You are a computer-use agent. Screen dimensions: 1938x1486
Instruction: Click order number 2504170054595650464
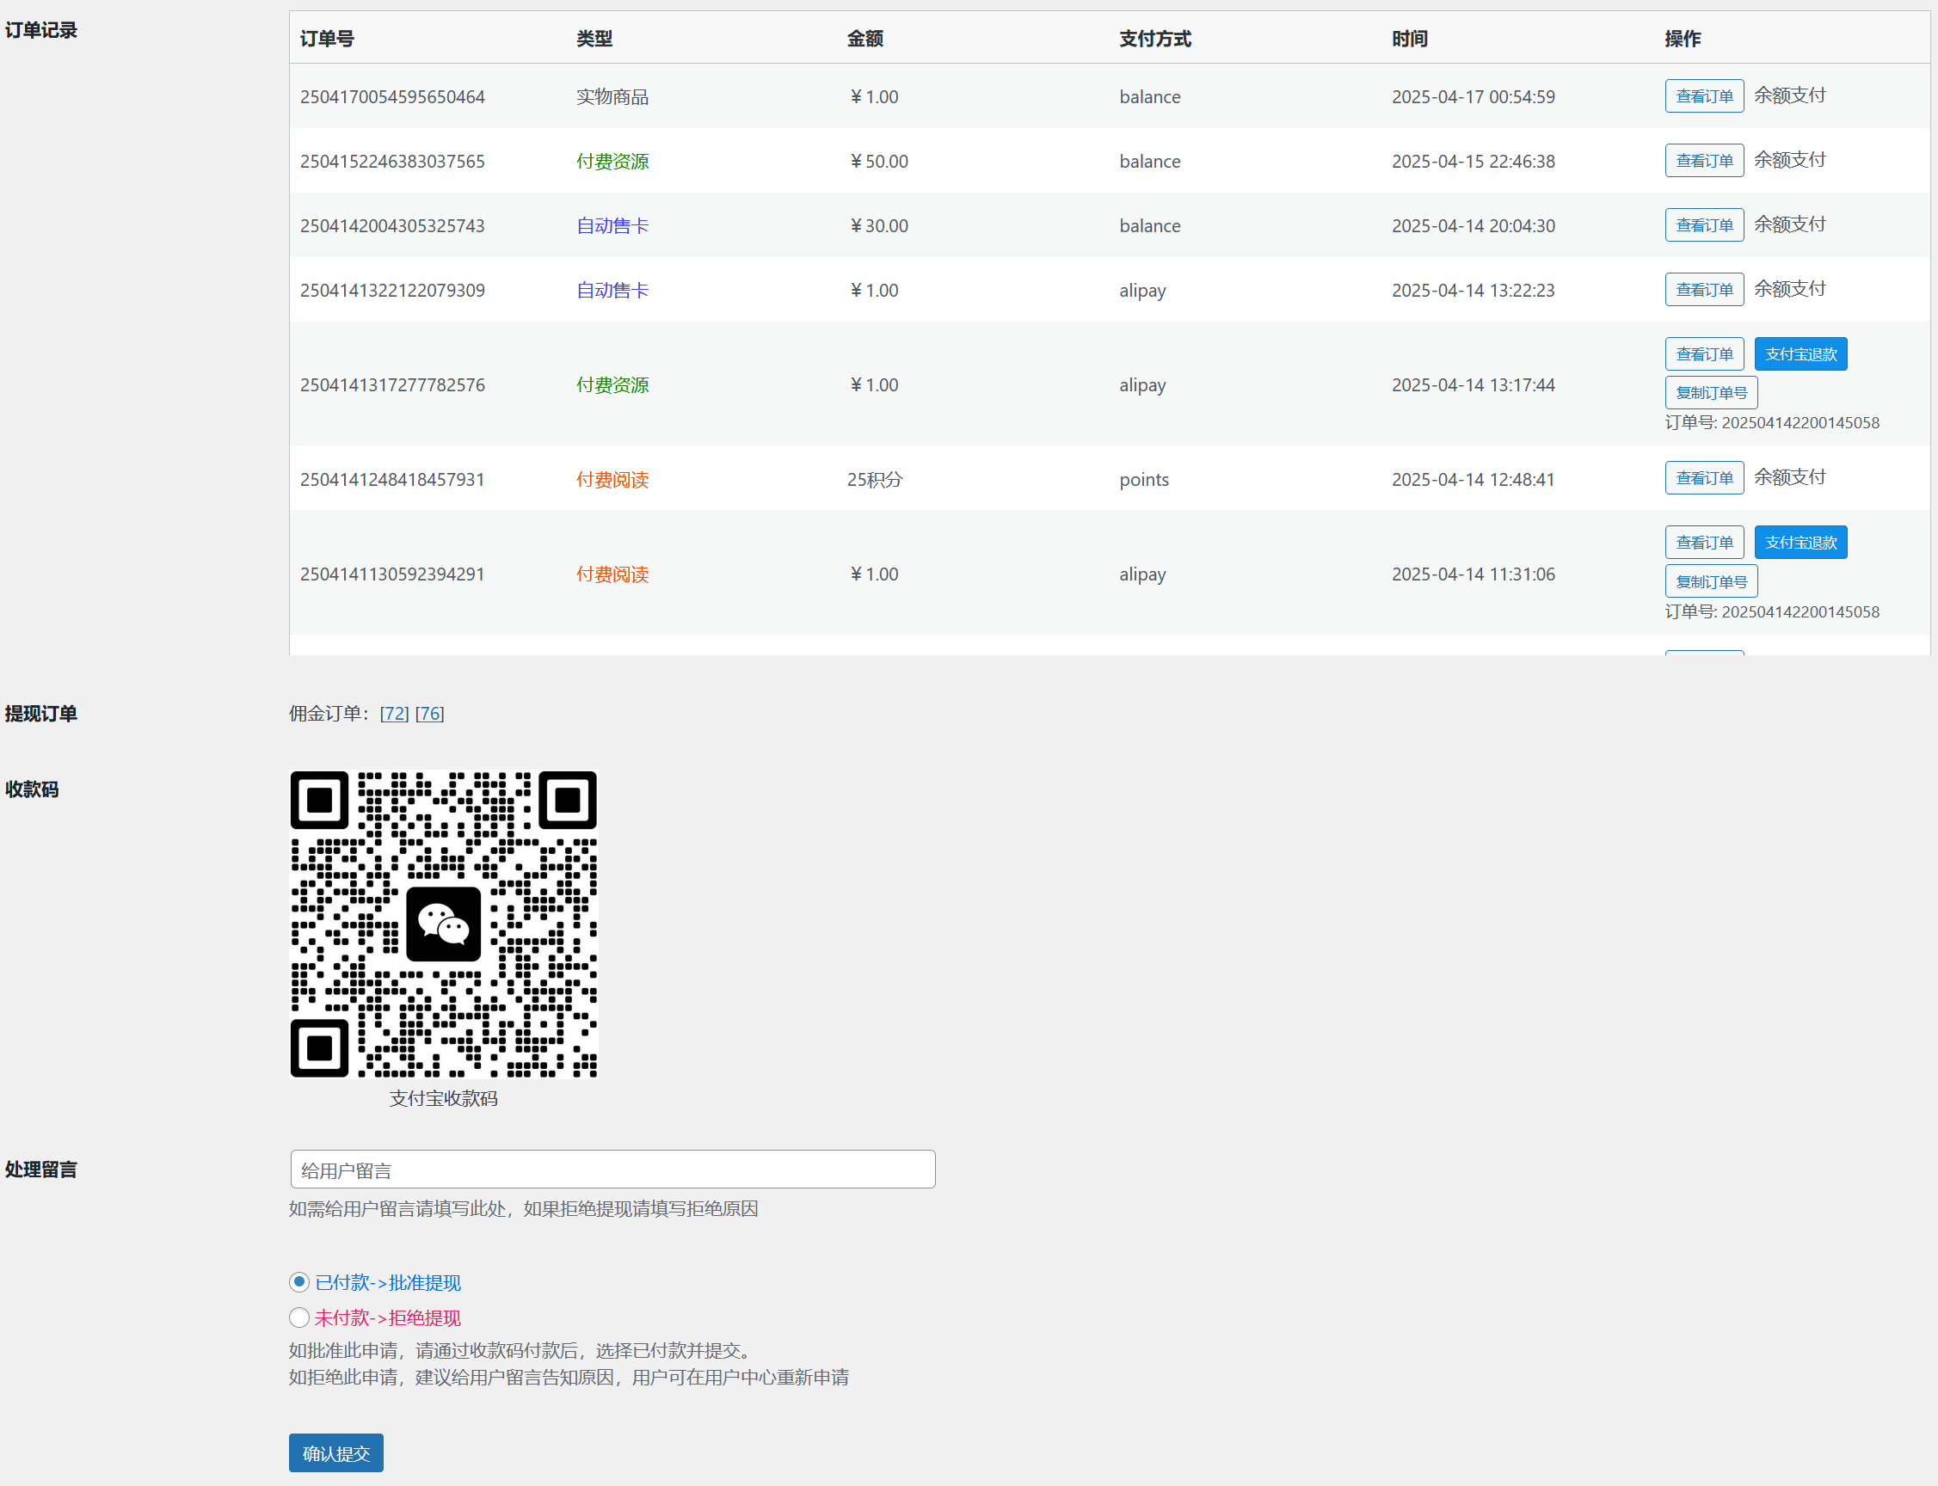393,96
